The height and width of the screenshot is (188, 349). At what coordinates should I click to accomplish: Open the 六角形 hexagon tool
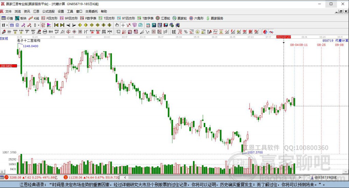196,18
